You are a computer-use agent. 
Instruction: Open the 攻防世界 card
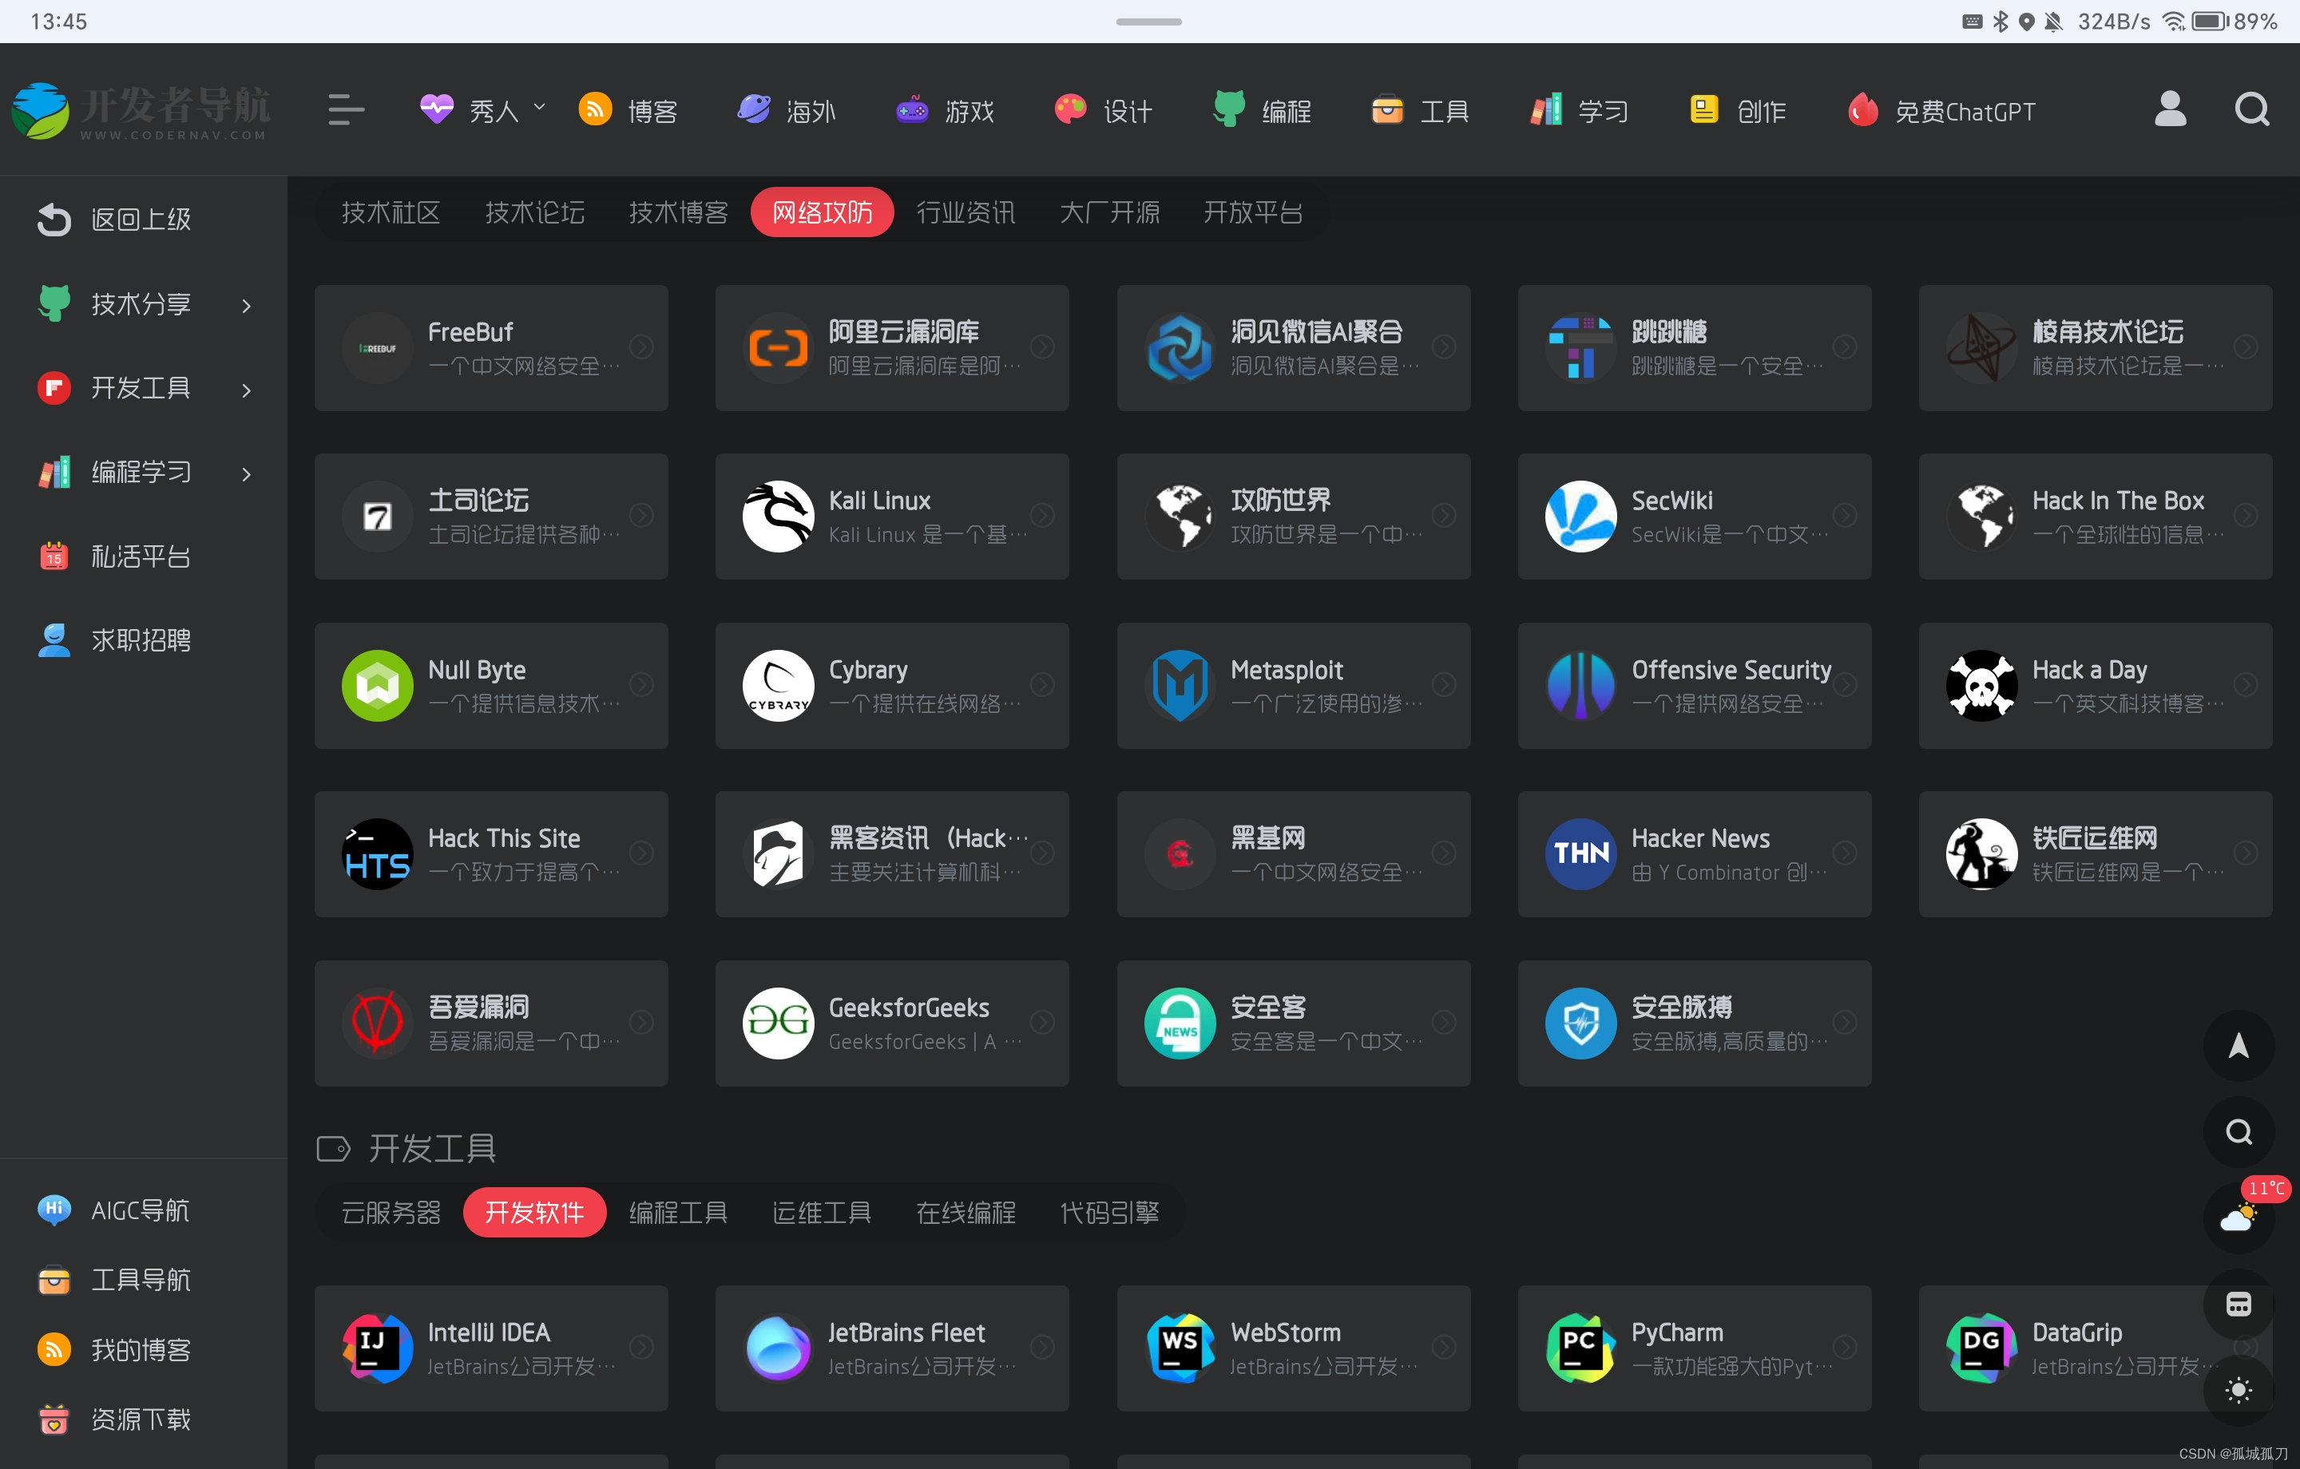pos(1293,517)
